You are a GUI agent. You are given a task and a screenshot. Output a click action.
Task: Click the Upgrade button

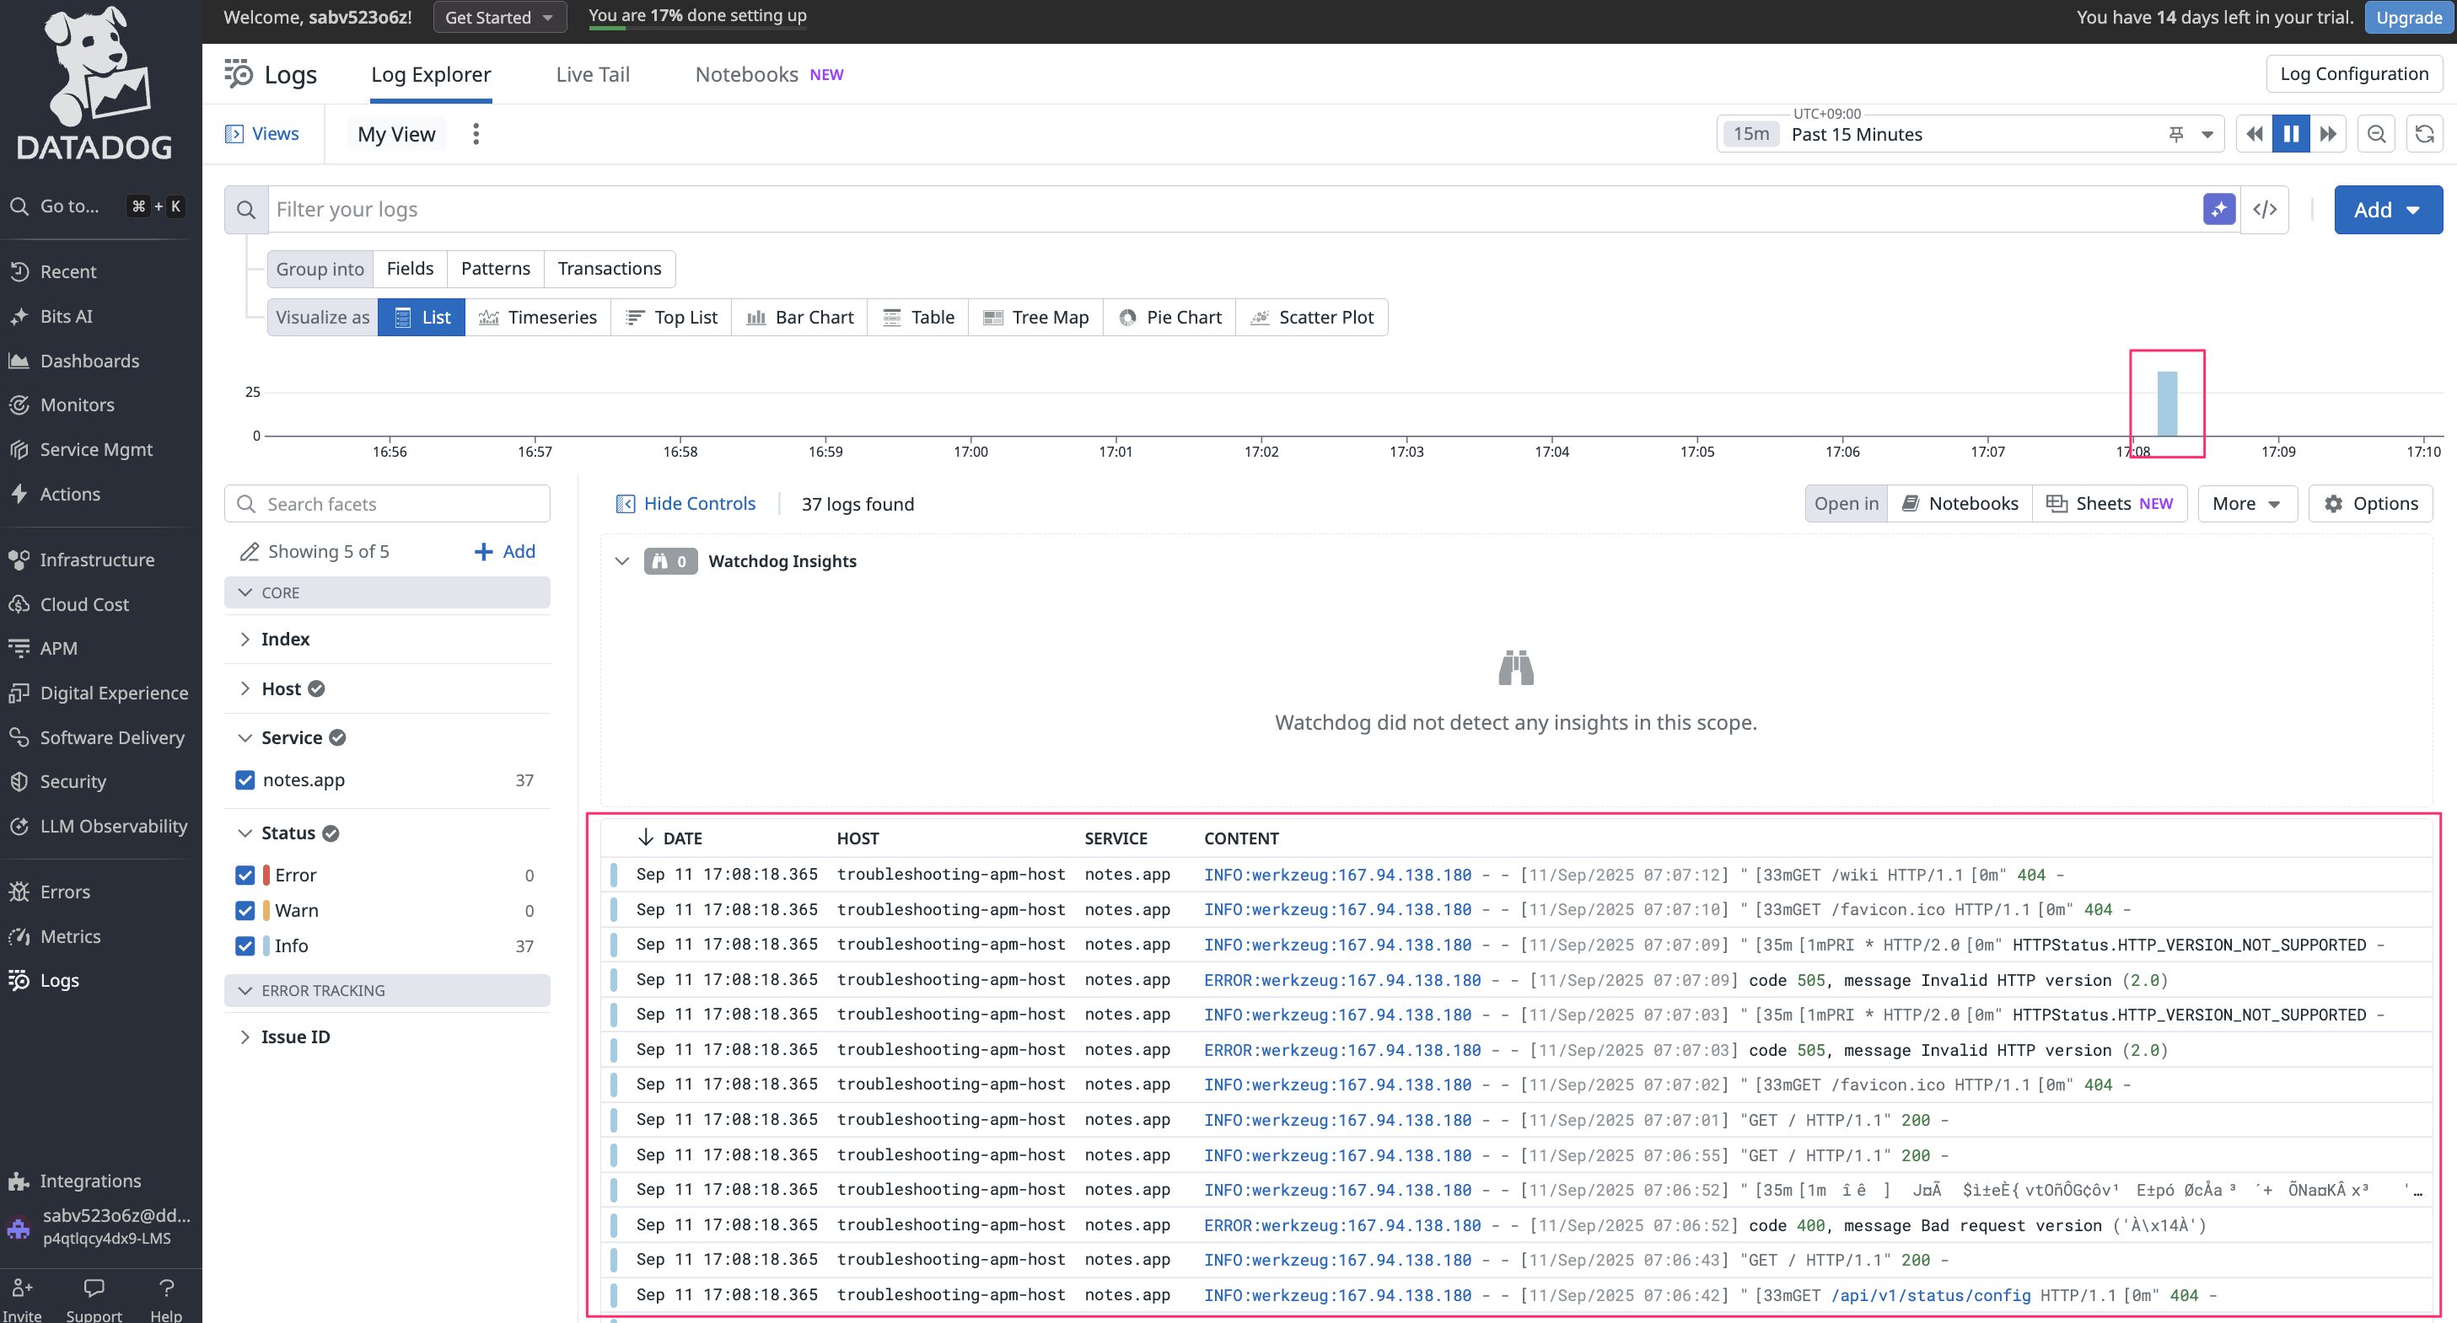click(x=2408, y=17)
